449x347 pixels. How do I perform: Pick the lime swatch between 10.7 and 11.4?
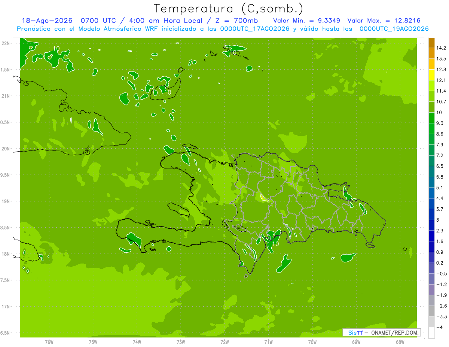pyautogui.click(x=431, y=96)
